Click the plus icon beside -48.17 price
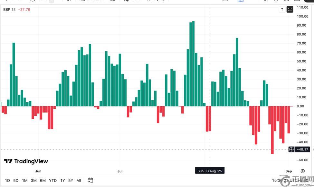314x187 pixels. [291, 149]
